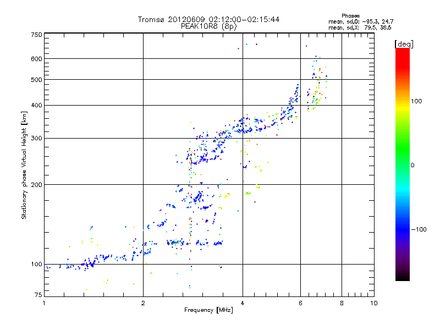The width and height of the screenshot is (440, 330).
Task: Click the x-axis tick label '6'
Action: [x=300, y=303]
